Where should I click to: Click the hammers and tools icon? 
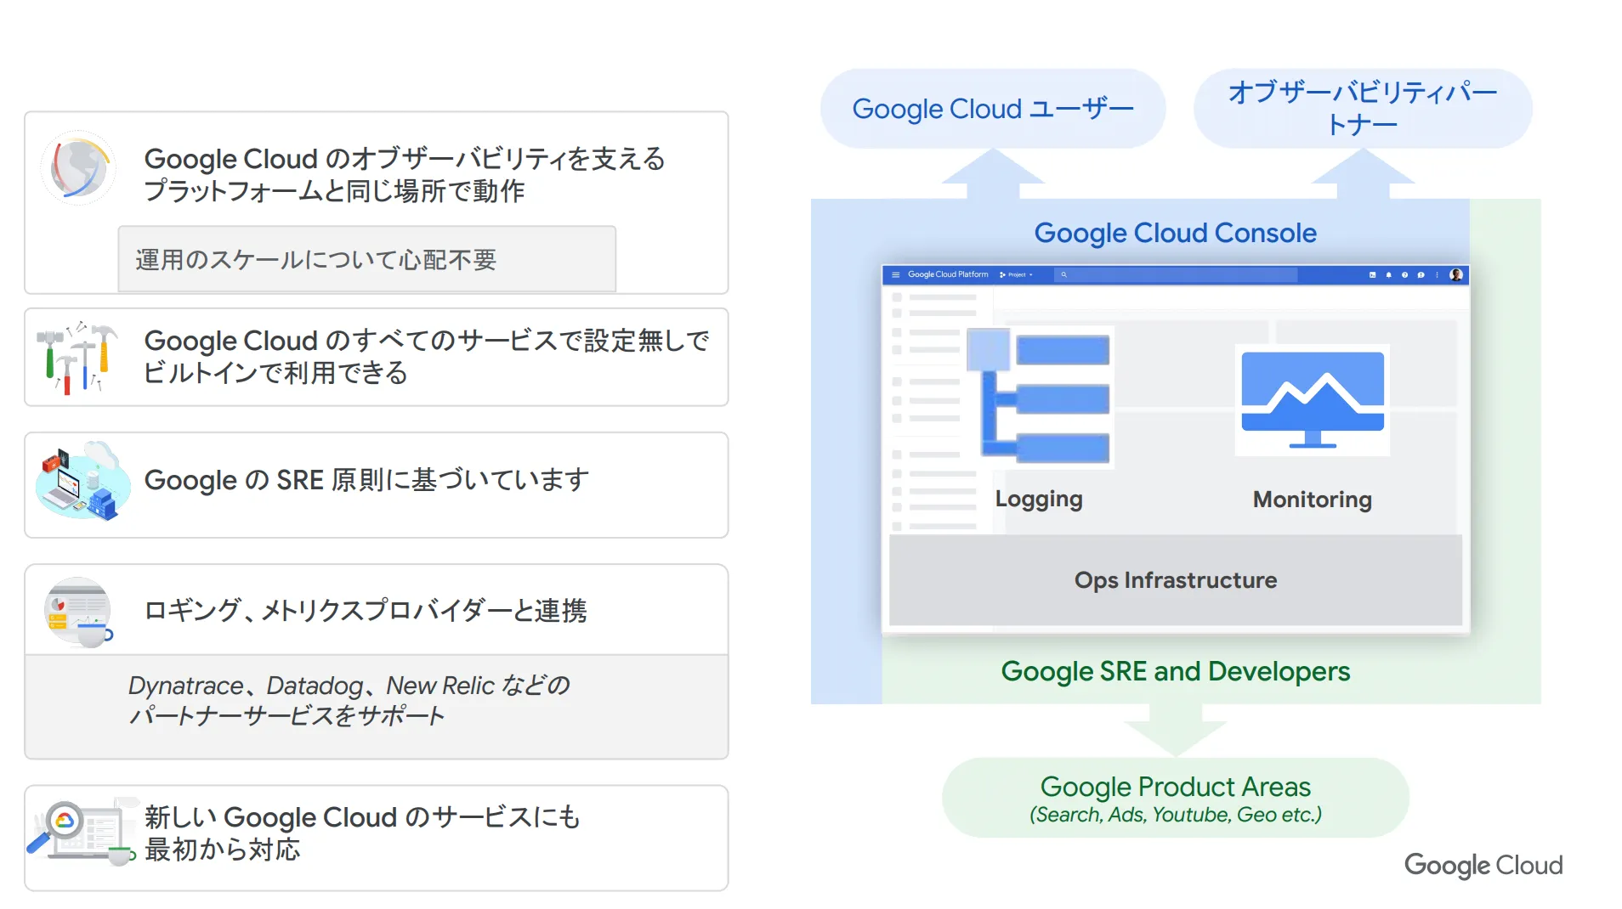(77, 358)
